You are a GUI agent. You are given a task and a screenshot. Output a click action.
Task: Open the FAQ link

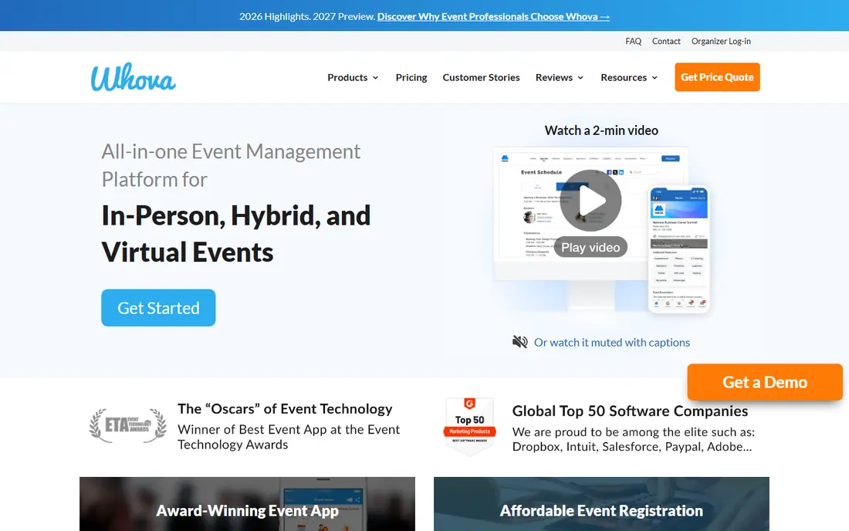pos(633,41)
